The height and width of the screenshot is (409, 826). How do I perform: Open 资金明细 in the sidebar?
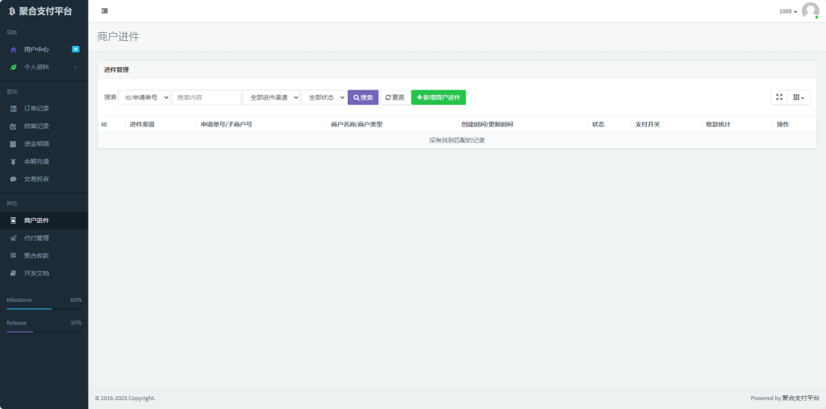coord(36,144)
